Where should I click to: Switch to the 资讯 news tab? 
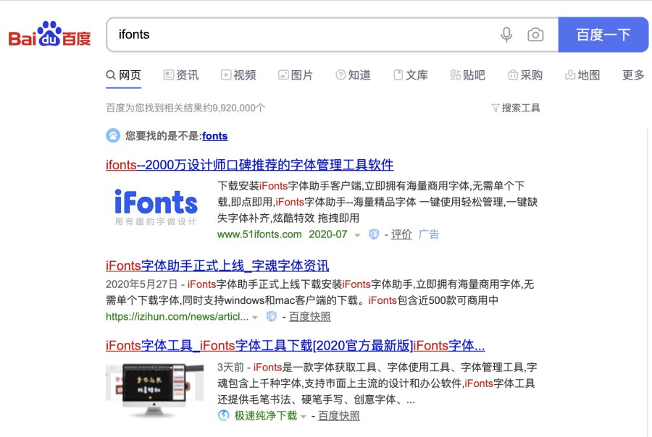(x=181, y=75)
